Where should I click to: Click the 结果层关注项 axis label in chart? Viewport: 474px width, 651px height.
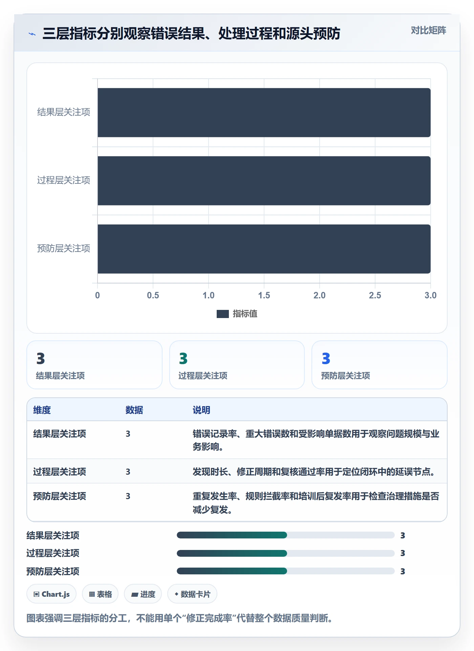64,112
